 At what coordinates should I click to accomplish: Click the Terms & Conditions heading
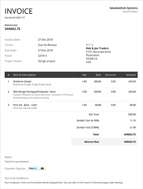(17, 178)
